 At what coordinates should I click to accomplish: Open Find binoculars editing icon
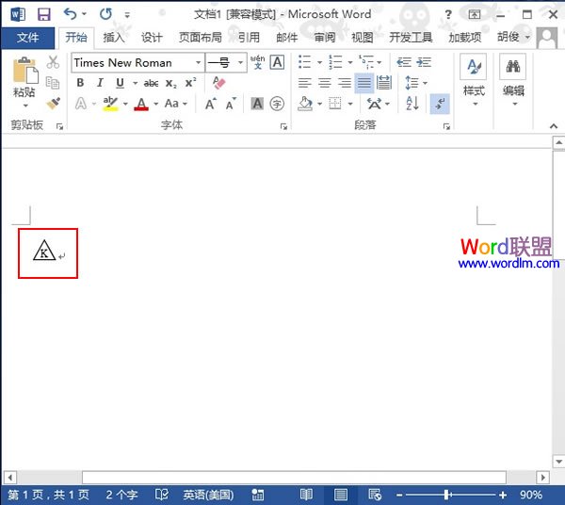pos(513,66)
